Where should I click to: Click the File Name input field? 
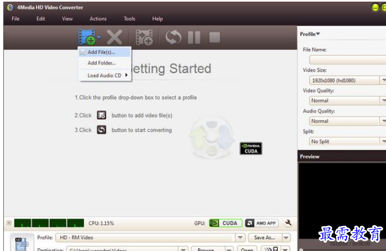pyautogui.click(x=347, y=60)
